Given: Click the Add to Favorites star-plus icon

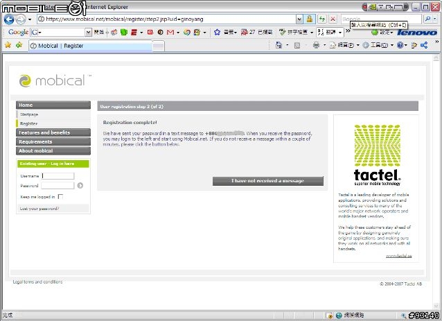Looking at the screenshot, I should click(x=19, y=44).
